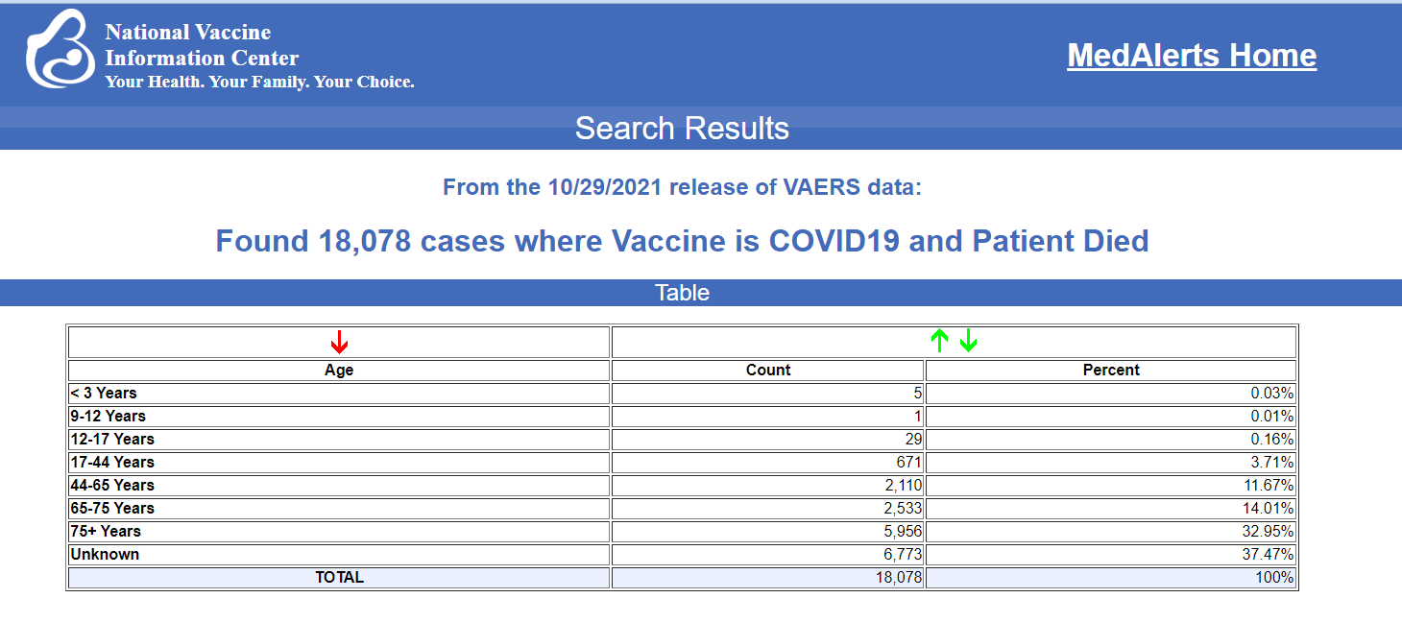Click the National Vaccine Information Center logo
This screenshot has width=1402, height=622.
[60, 49]
